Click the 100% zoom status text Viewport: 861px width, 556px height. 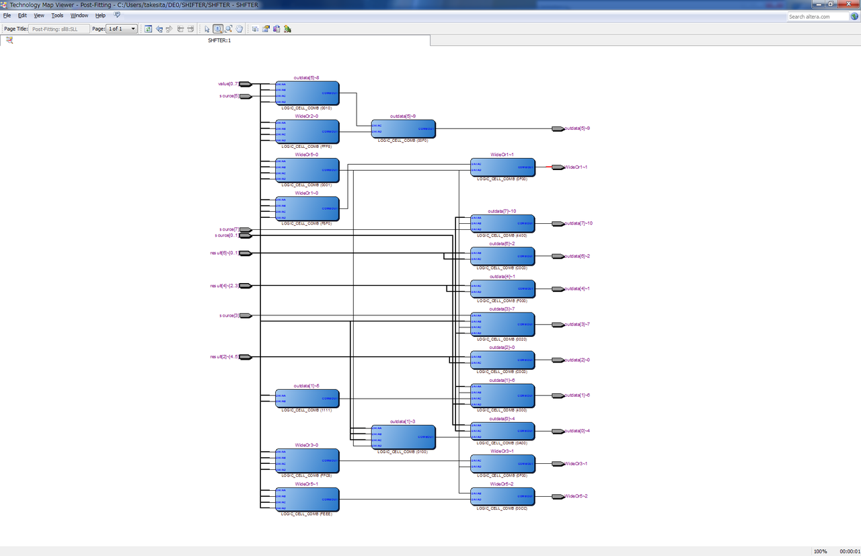pos(820,551)
